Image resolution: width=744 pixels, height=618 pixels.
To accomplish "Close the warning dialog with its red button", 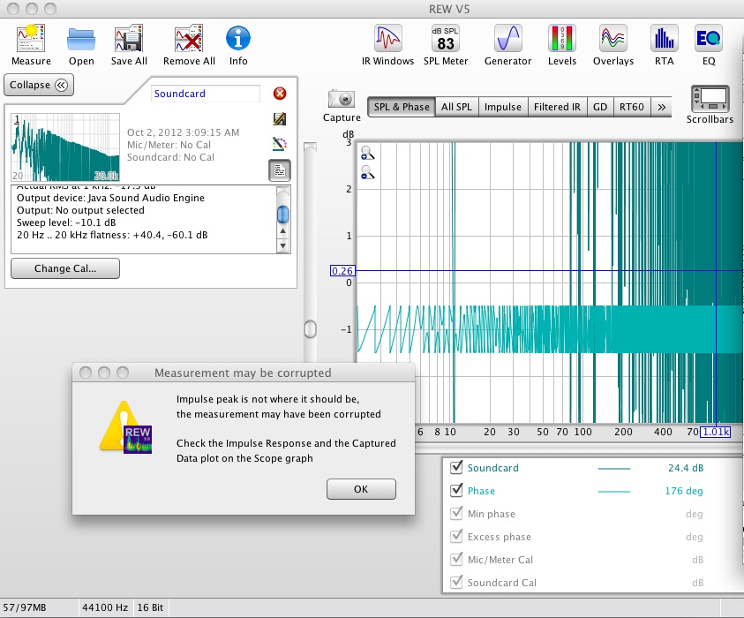I will click(86, 373).
